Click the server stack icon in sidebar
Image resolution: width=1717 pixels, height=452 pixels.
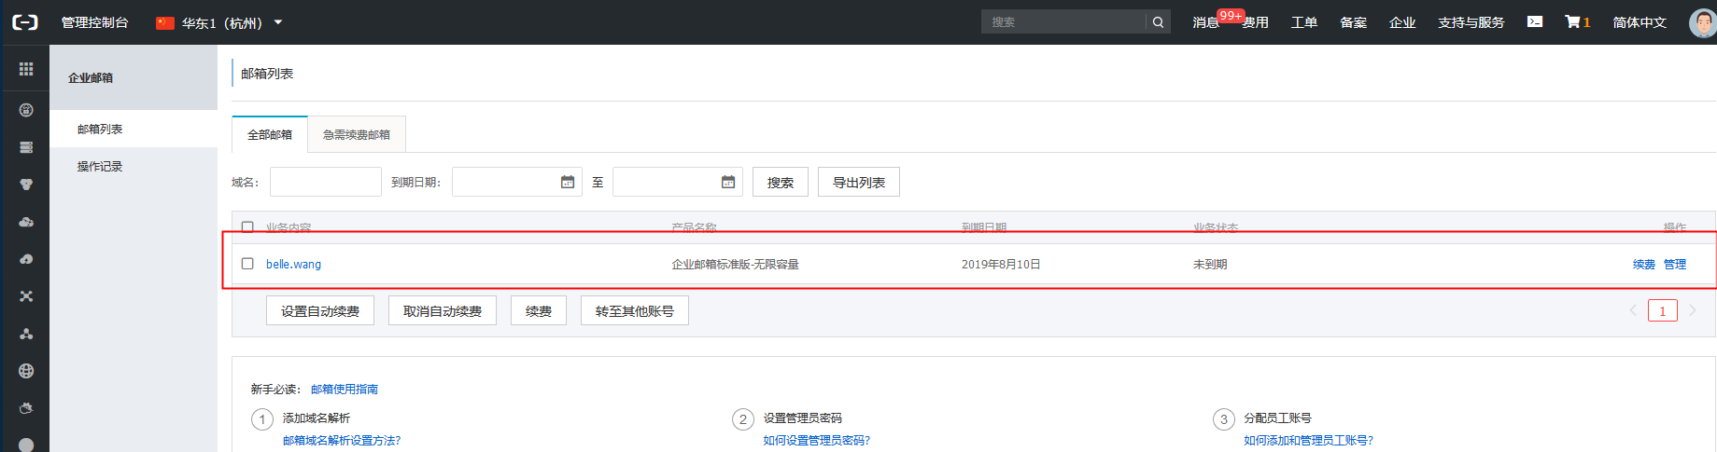pyautogui.click(x=26, y=147)
